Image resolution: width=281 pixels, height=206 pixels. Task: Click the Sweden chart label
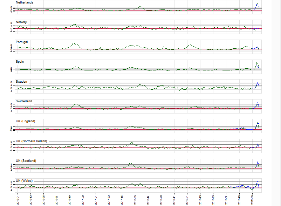pyautogui.click(x=21, y=82)
